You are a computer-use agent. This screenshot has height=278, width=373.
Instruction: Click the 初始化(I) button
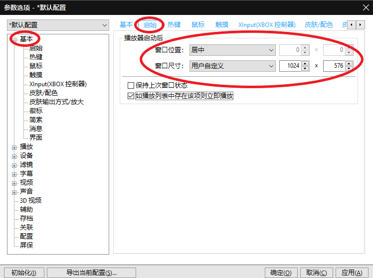(x=24, y=273)
